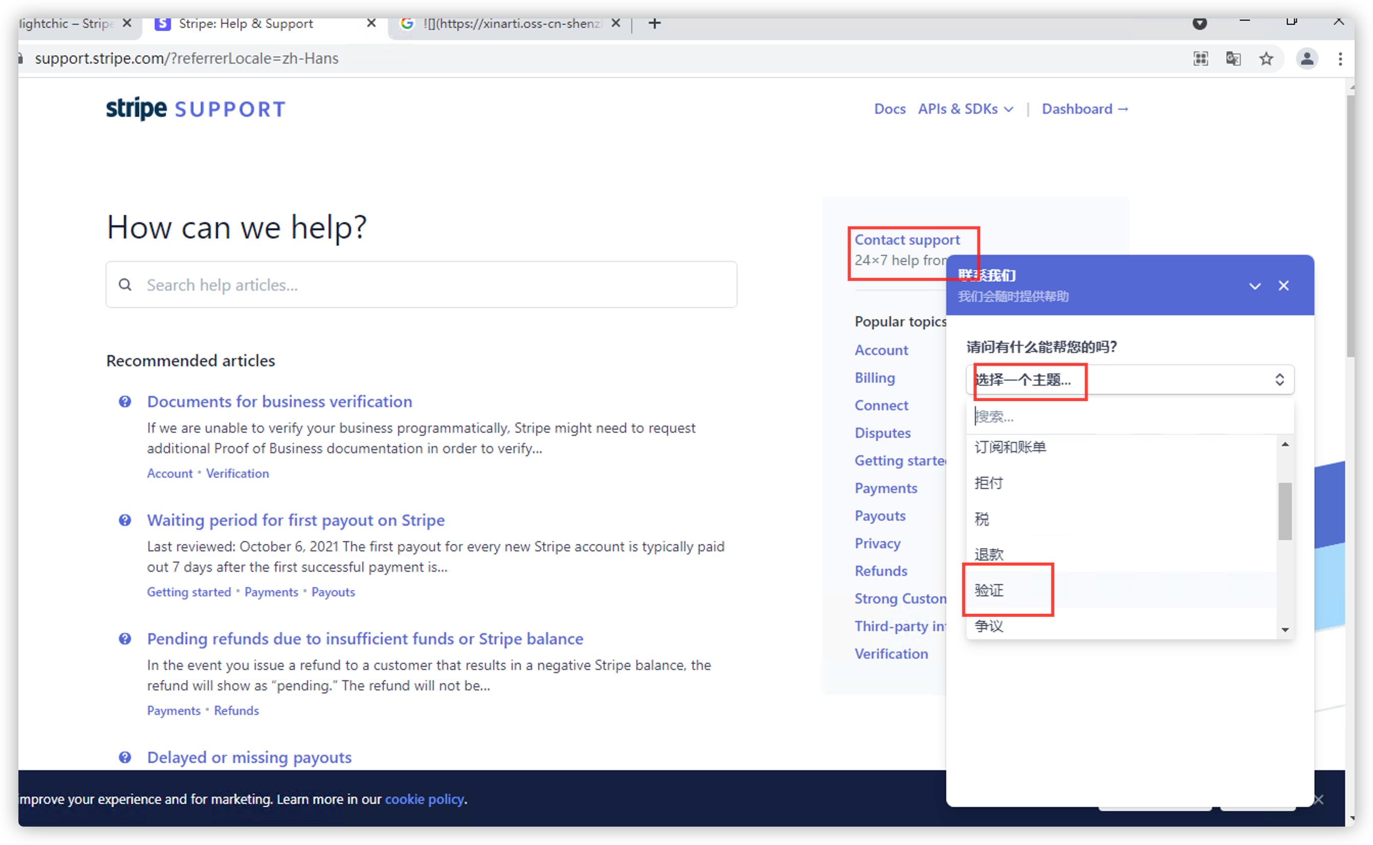Click the topic search field 搜索
Viewport: 1373px width, 845px height.
tap(1130, 416)
